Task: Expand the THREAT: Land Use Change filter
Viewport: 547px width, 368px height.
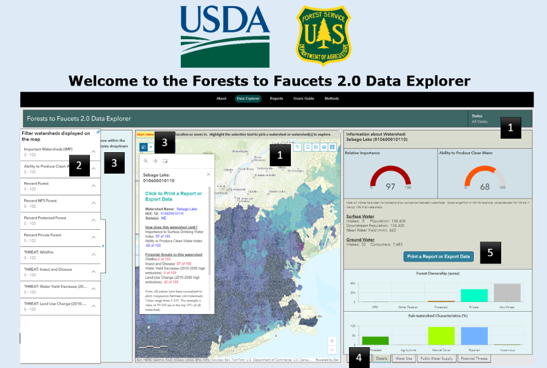Action: [94, 306]
